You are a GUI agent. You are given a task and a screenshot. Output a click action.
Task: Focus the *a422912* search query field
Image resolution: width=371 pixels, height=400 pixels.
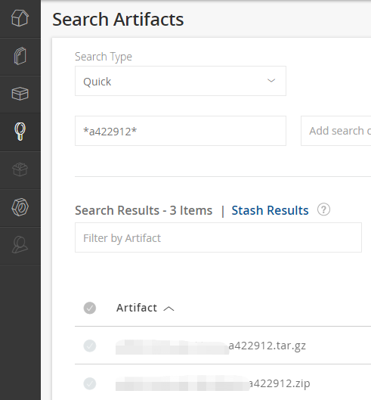pyautogui.click(x=181, y=131)
